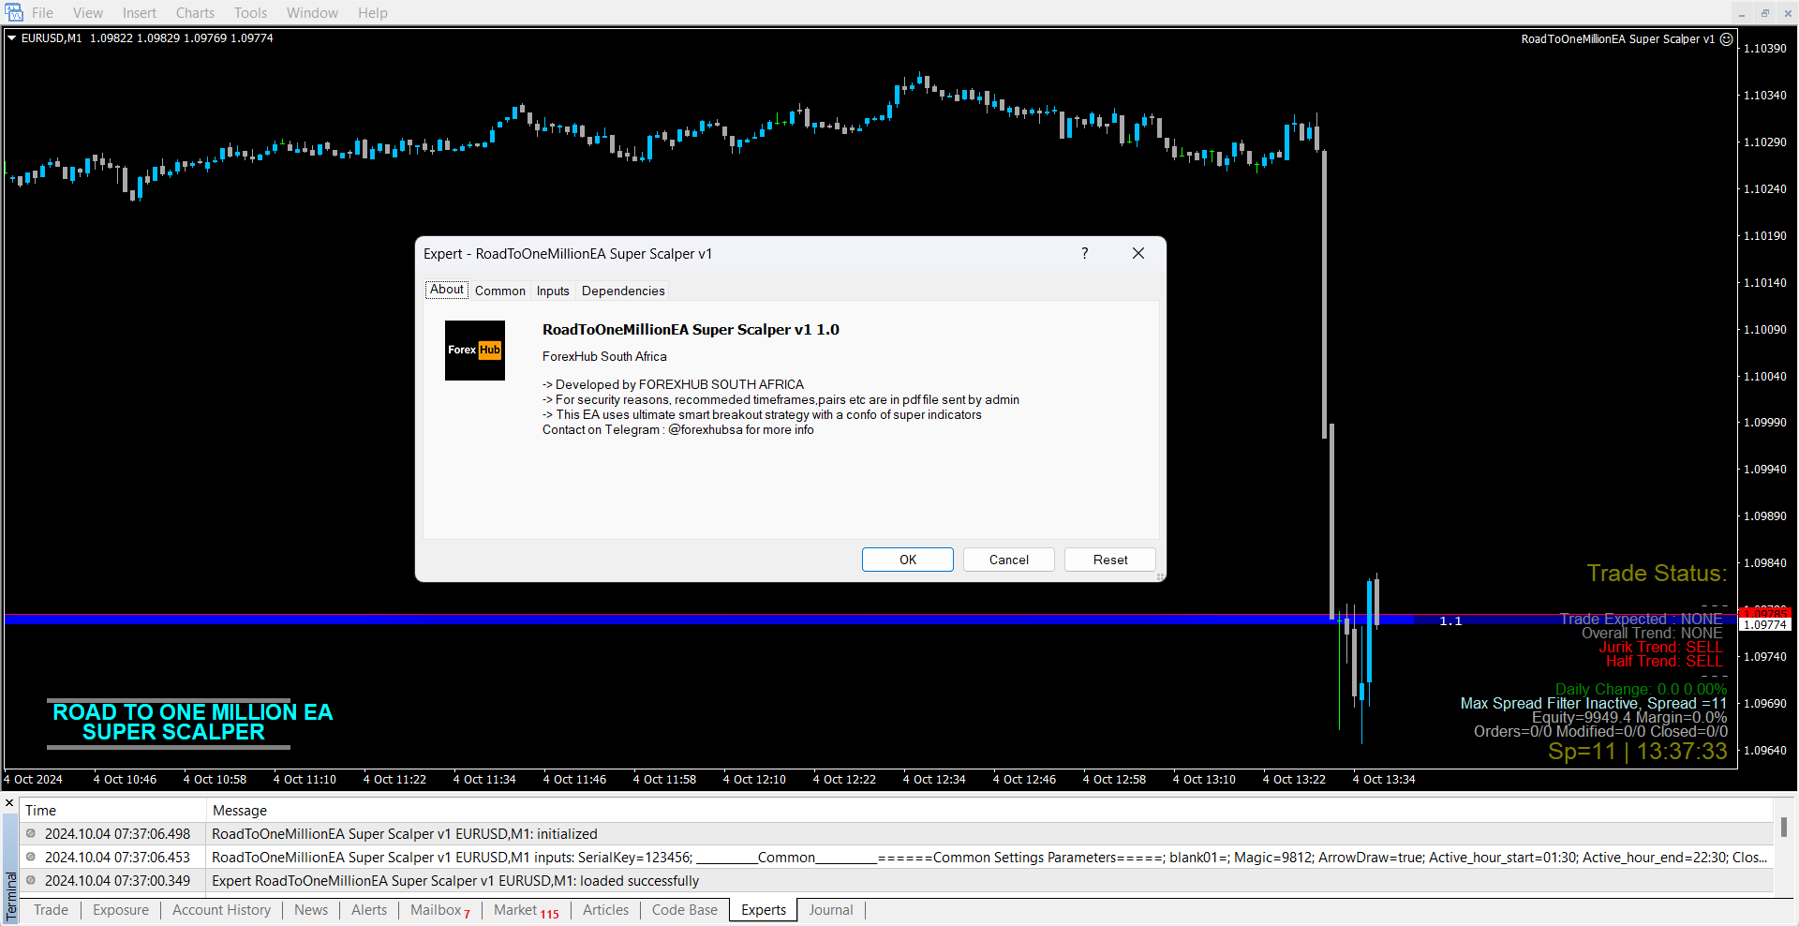This screenshot has width=1799, height=926.
Task: Open the Charts menu
Action: [195, 13]
